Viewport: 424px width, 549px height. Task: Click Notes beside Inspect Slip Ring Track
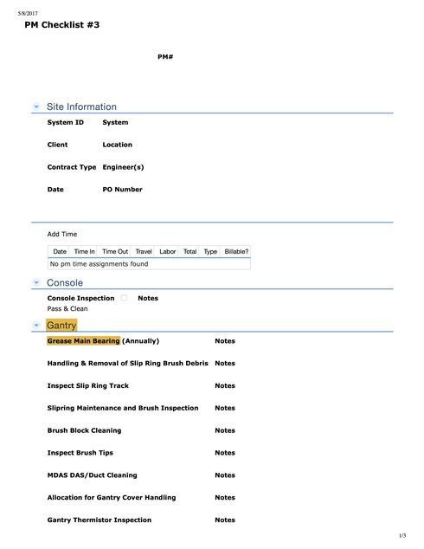[x=225, y=385]
